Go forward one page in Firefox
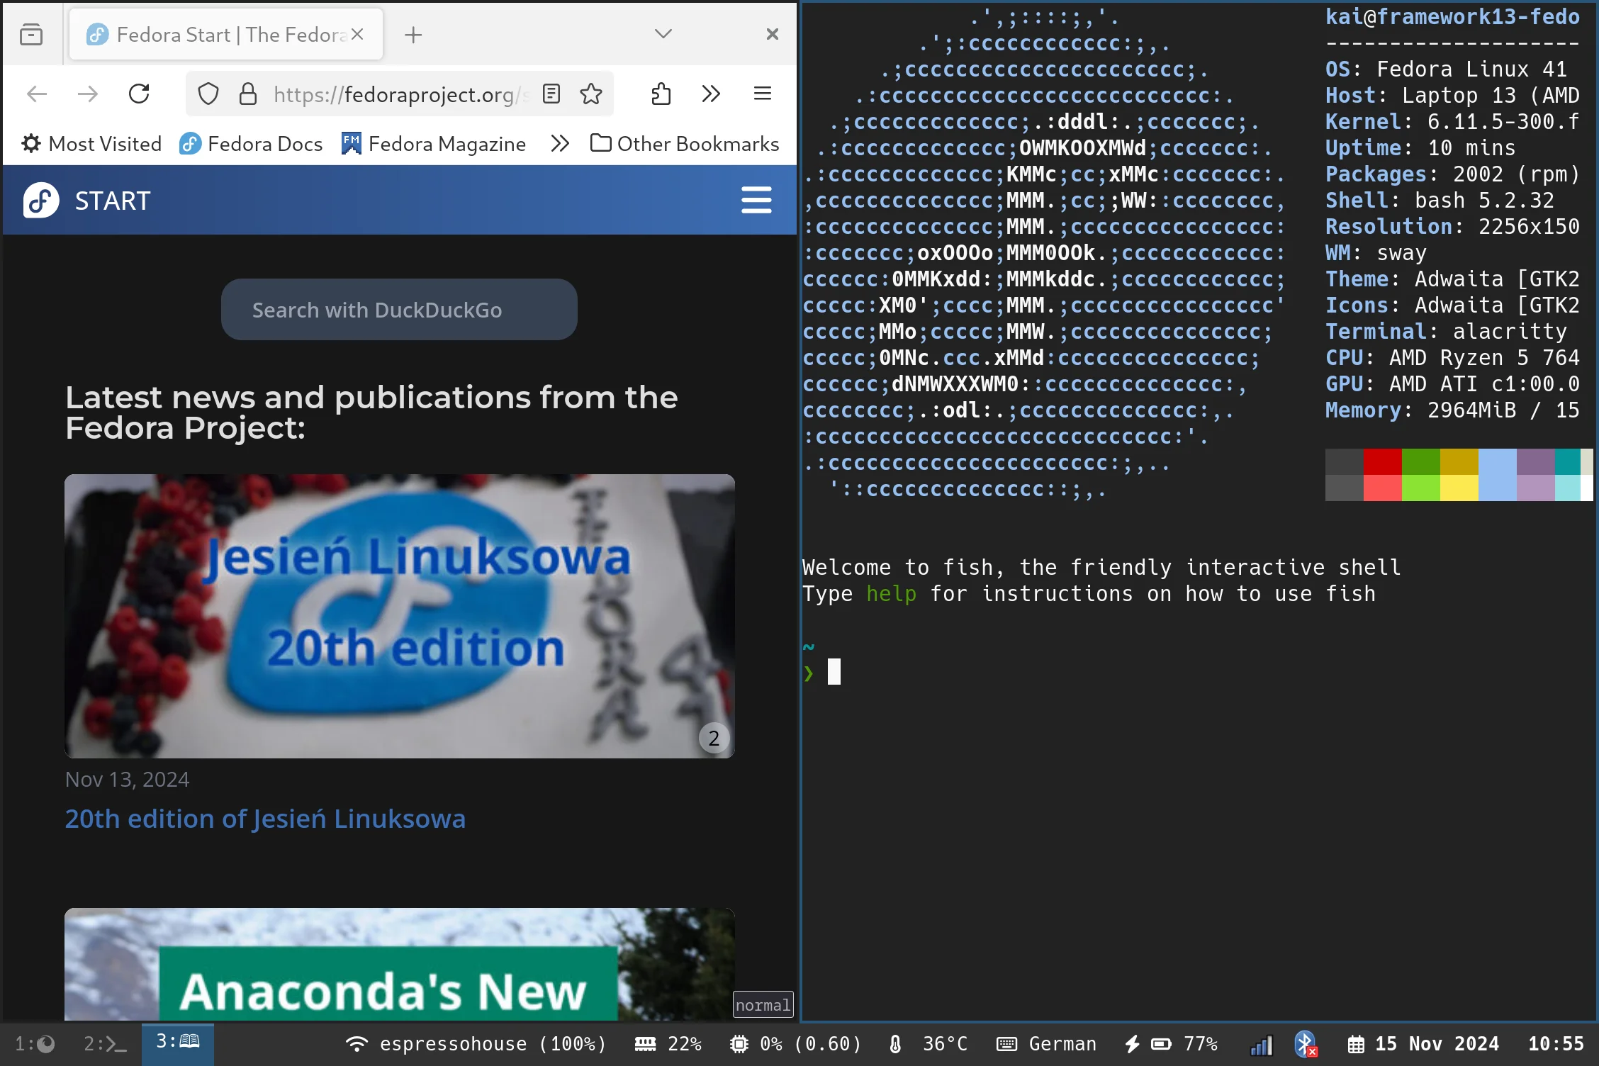Viewport: 1599px width, 1066px height. pyautogui.click(x=87, y=94)
